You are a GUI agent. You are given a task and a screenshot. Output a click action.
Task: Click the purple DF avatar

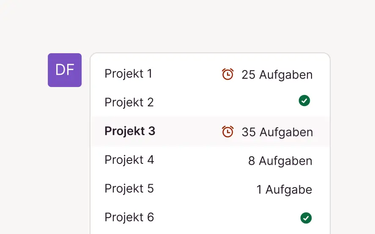(x=65, y=70)
